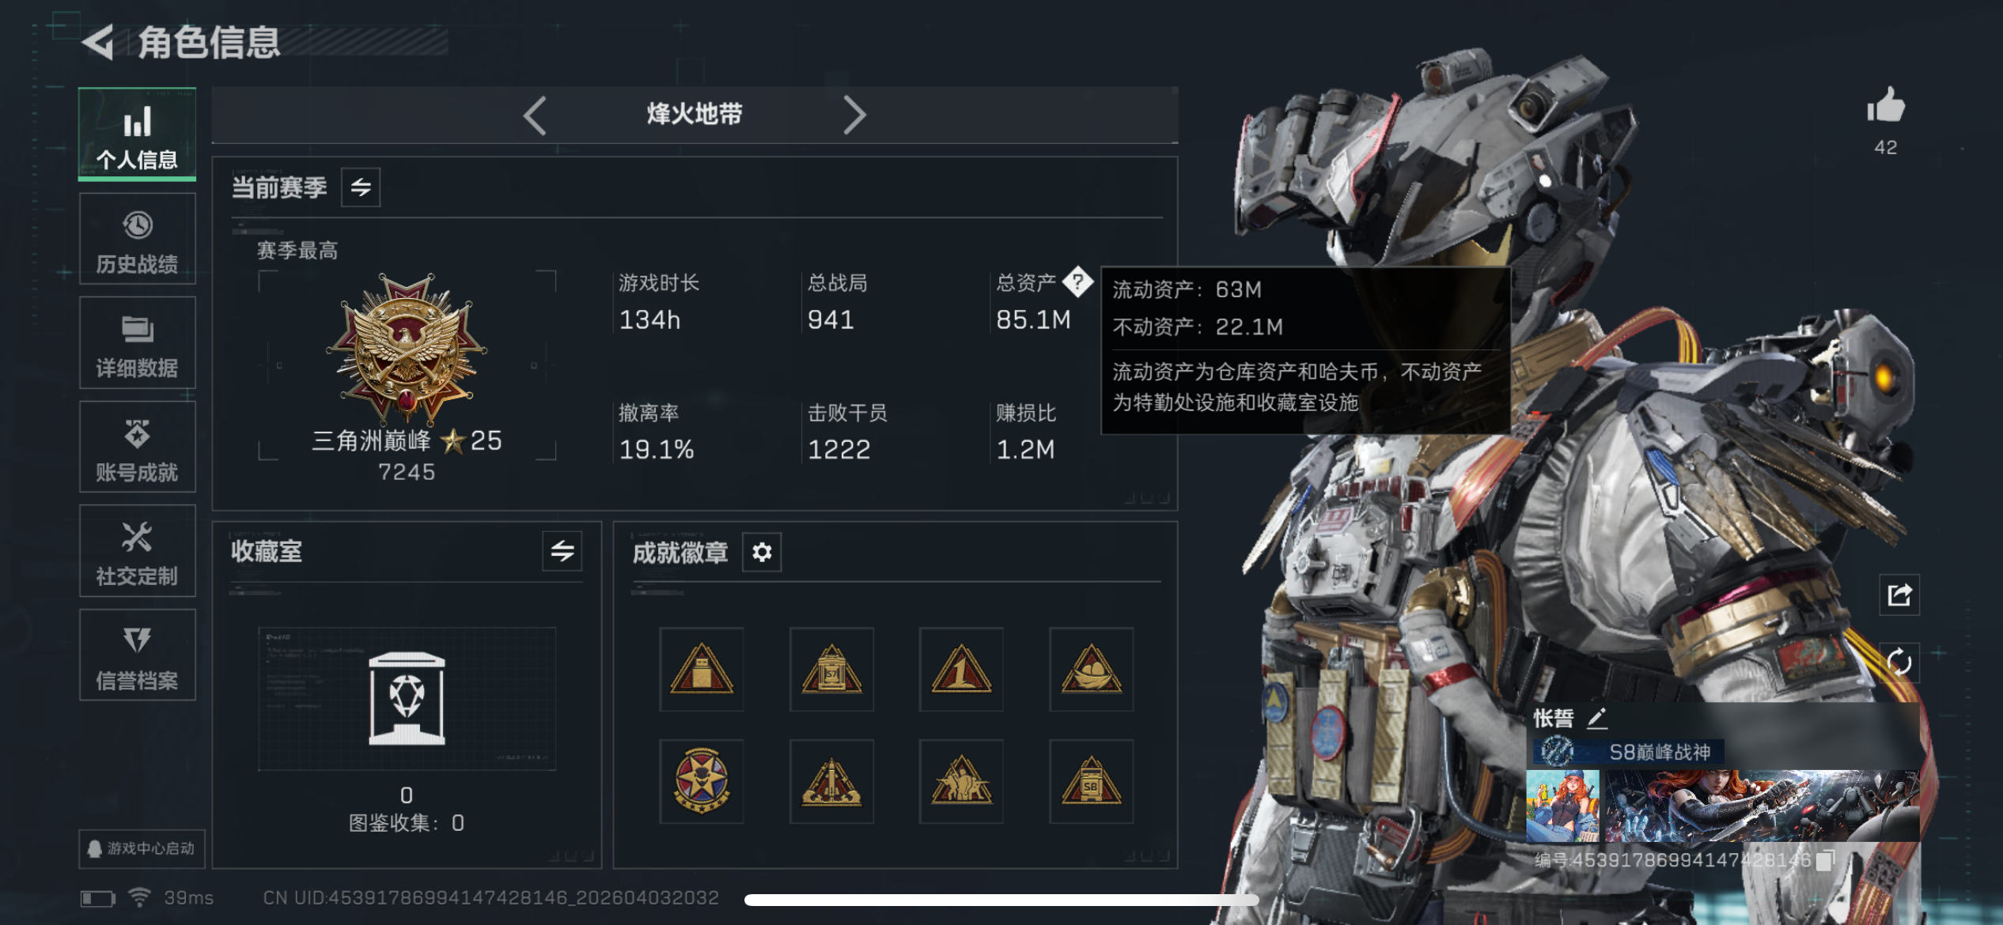2003x925 pixels.
Task: Select the S8 badge in achievement badges
Action: (x=1091, y=781)
